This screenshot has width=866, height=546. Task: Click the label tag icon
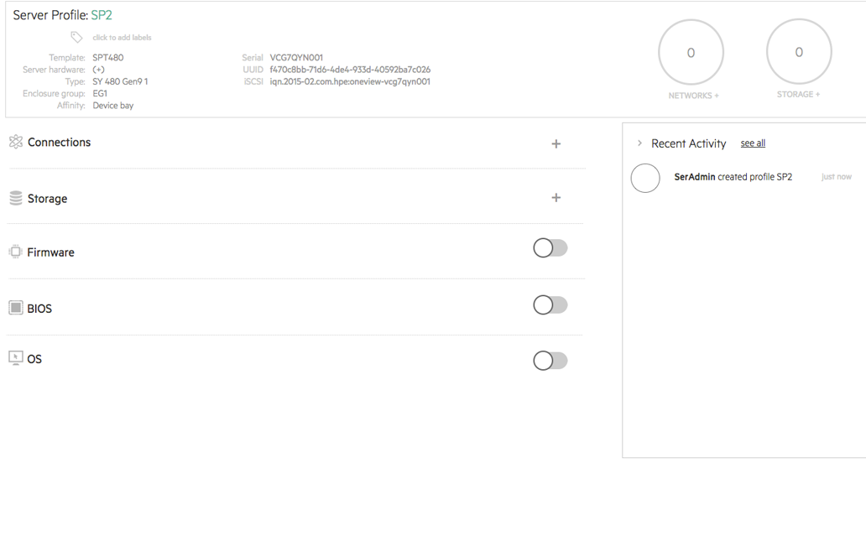pos(76,37)
